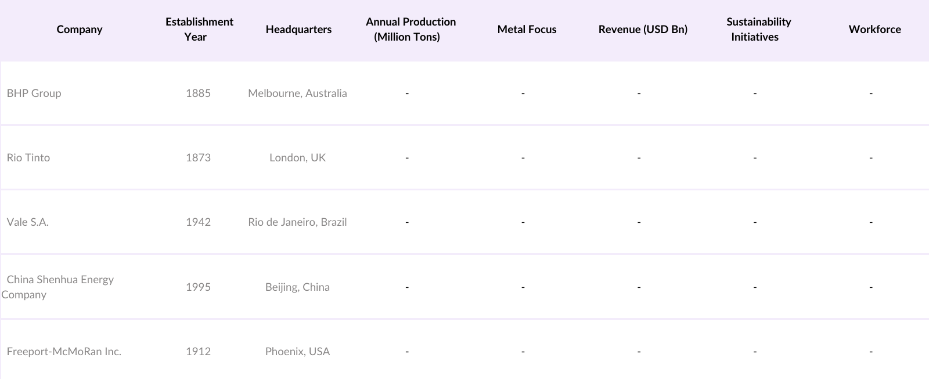
Task: Click the China Shenhua Energy Company cell
Action: coord(57,287)
